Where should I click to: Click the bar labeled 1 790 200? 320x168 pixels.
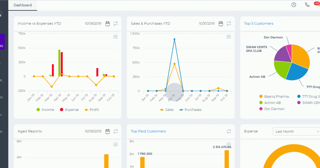tap(142, 162)
